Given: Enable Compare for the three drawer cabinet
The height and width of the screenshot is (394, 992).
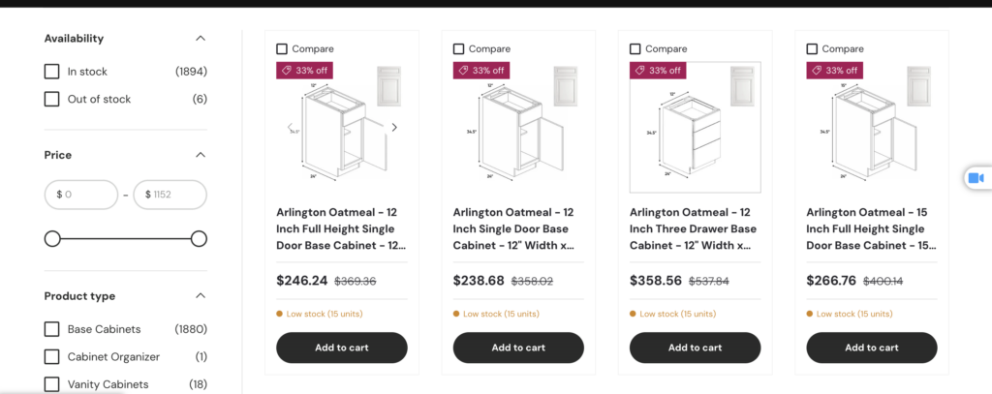Looking at the screenshot, I should point(635,48).
